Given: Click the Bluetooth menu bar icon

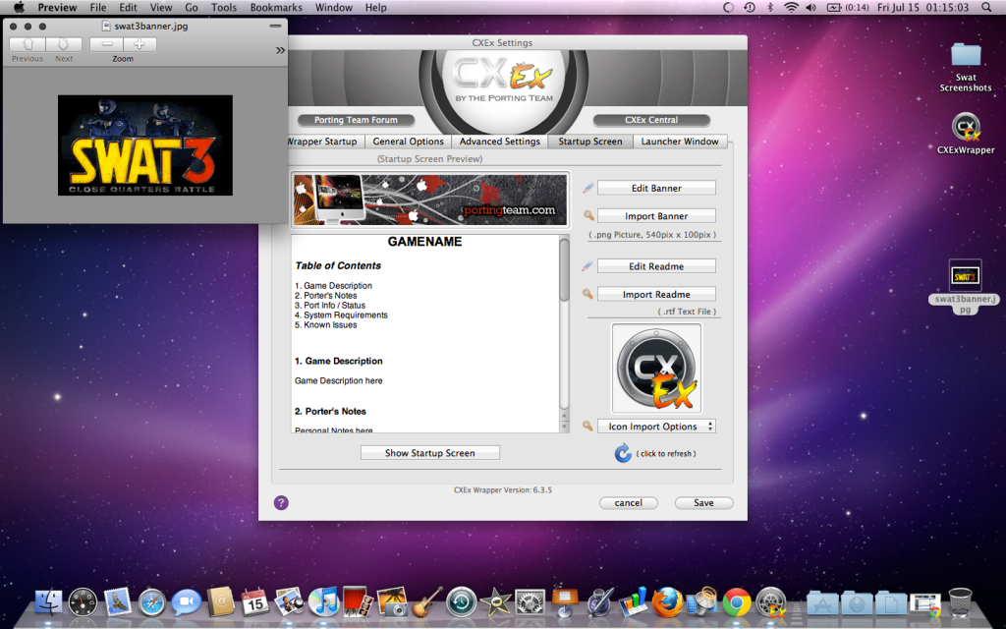Looking at the screenshot, I should point(771,8).
